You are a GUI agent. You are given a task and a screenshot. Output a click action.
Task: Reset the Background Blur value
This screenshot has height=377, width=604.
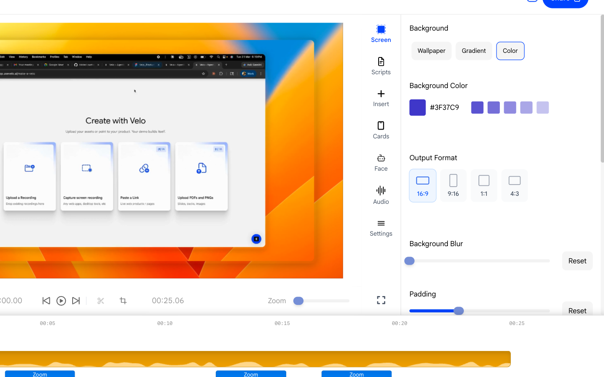click(x=577, y=261)
